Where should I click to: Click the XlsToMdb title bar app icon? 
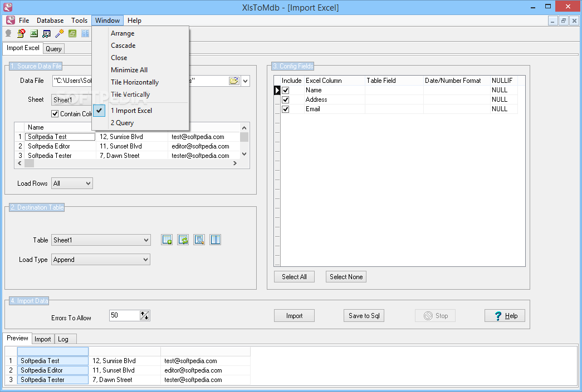[x=8, y=7]
